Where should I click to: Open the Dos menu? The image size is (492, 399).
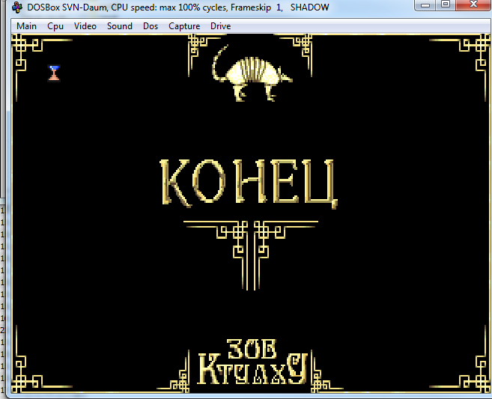(x=151, y=26)
